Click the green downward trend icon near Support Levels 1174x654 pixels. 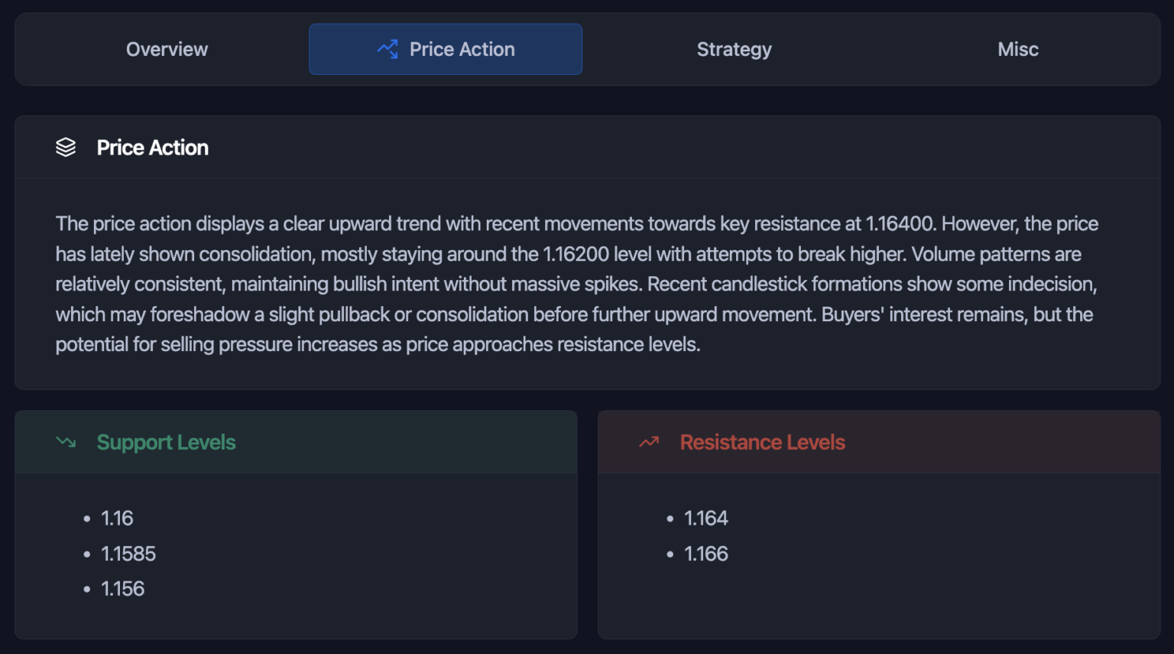pyautogui.click(x=66, y=441)
